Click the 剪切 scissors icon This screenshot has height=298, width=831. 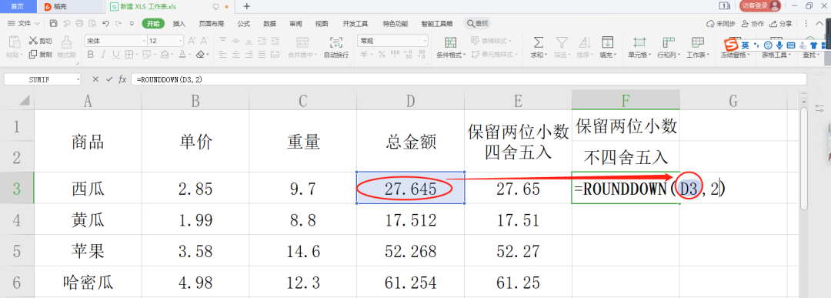[33, 40]
